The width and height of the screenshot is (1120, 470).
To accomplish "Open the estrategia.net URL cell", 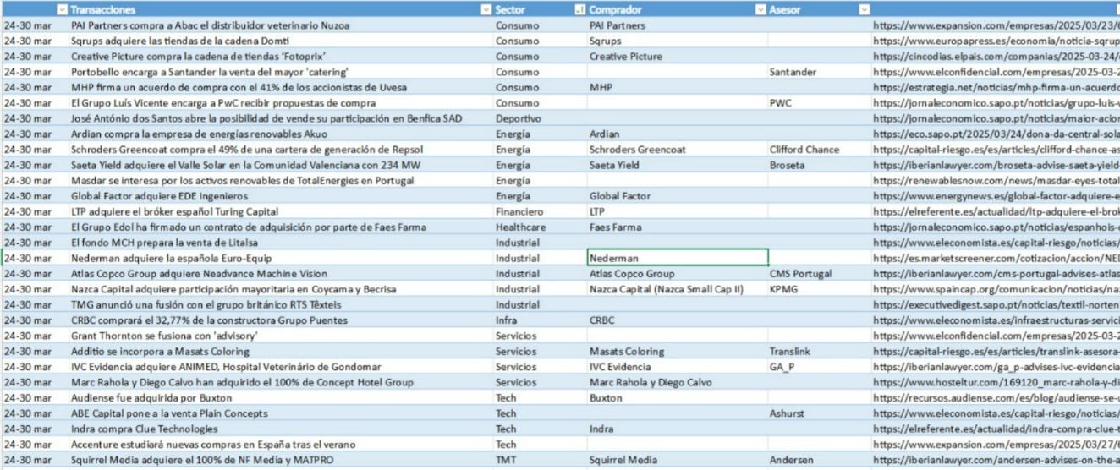I will pos(996,87).
